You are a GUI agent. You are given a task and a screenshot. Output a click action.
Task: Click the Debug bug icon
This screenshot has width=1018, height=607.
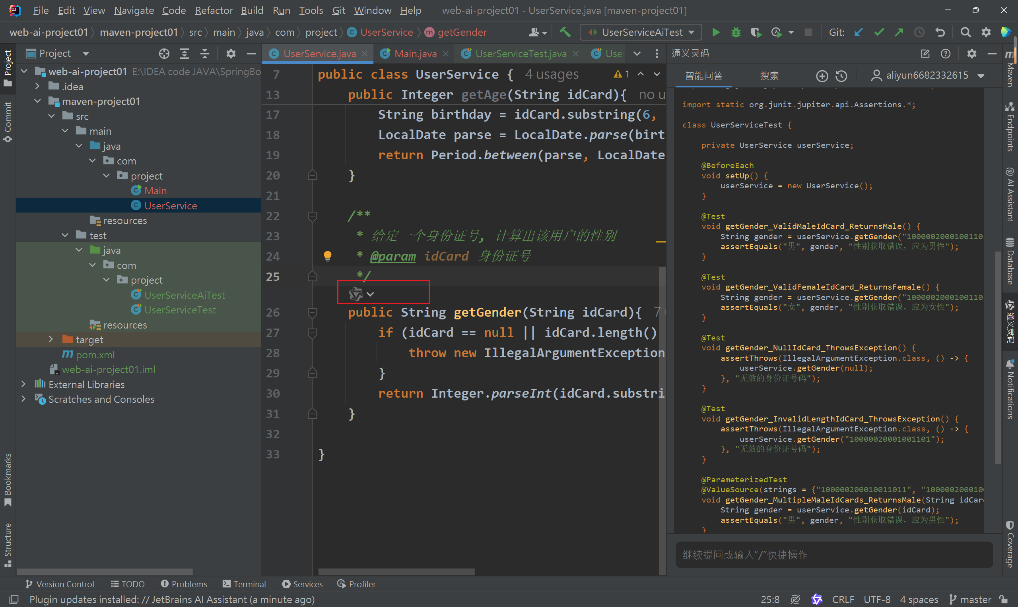click(x=736, y=32)
